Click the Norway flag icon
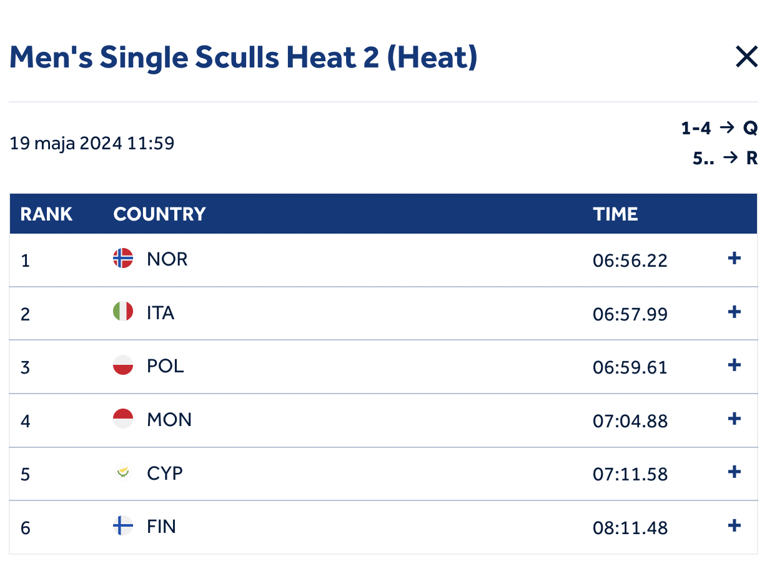 [123, 259]
